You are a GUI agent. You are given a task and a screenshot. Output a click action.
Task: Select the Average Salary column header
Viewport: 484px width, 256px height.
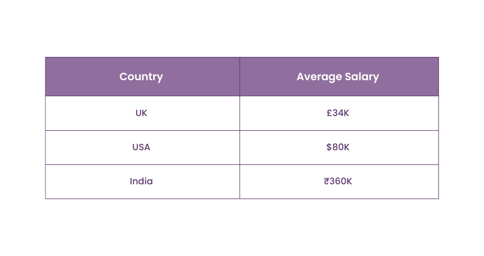[x=338, y=77]
